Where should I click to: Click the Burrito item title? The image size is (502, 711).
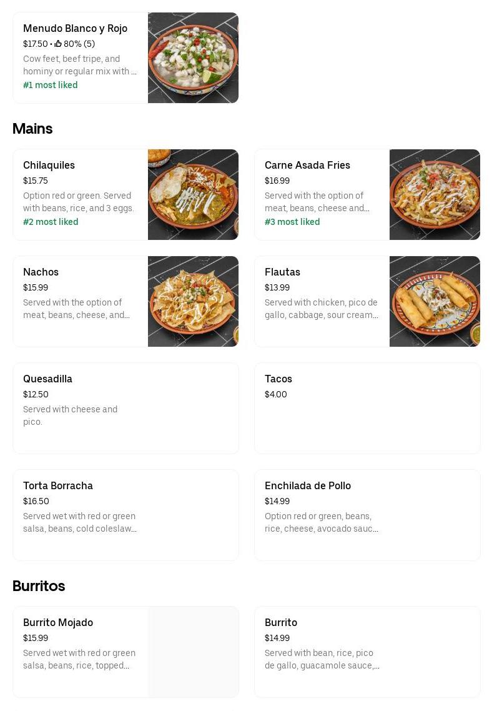[x=281, y=622]
